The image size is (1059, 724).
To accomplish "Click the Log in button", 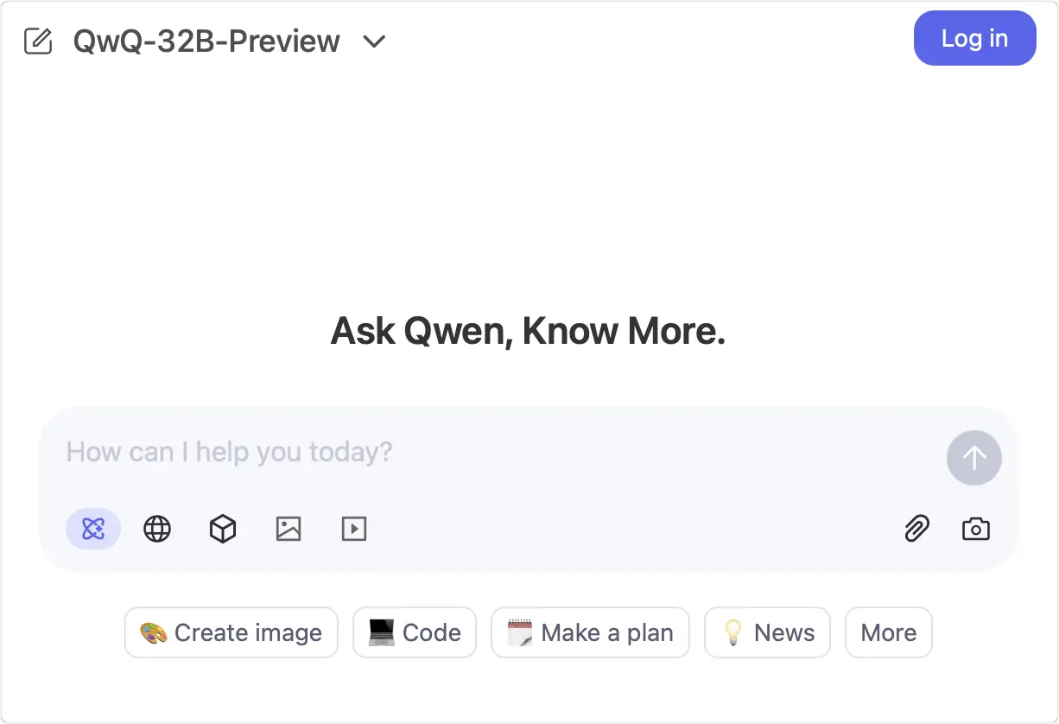I will (x=974, y=38).
